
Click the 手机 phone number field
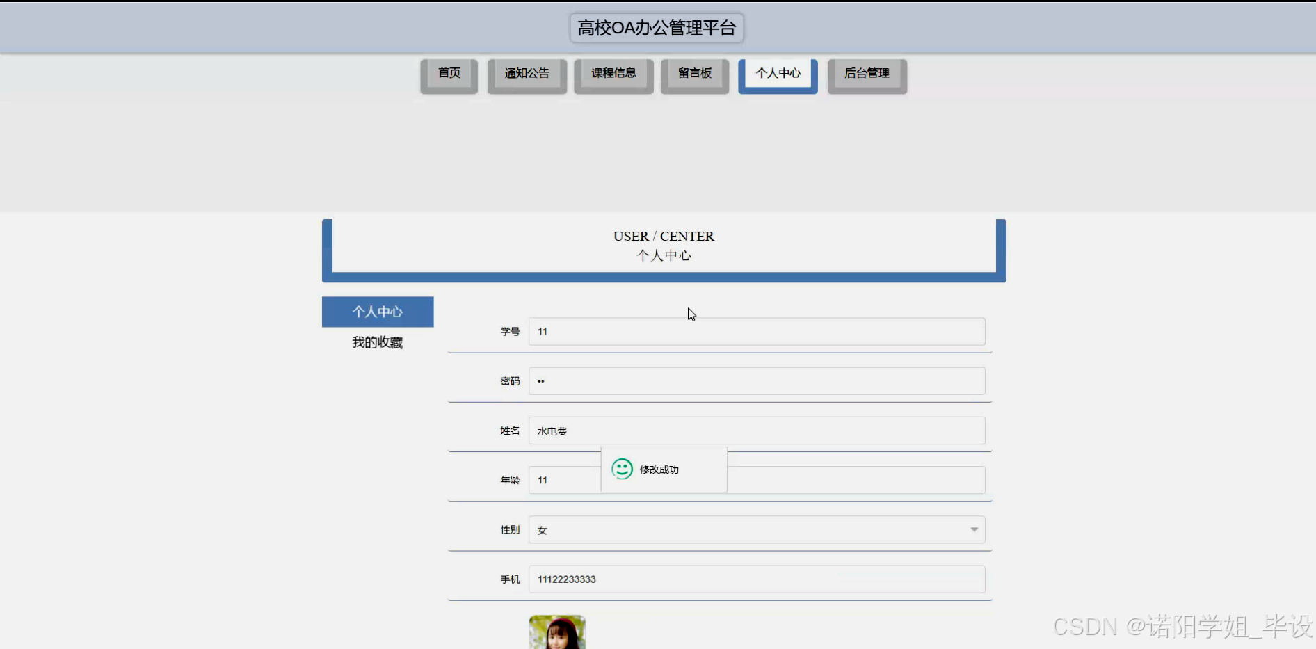coord(757,579)
